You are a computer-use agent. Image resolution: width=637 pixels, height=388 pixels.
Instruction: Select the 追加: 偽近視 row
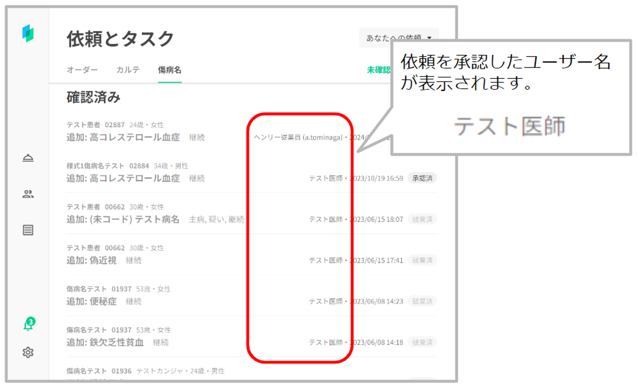click(x=91, y=260)
